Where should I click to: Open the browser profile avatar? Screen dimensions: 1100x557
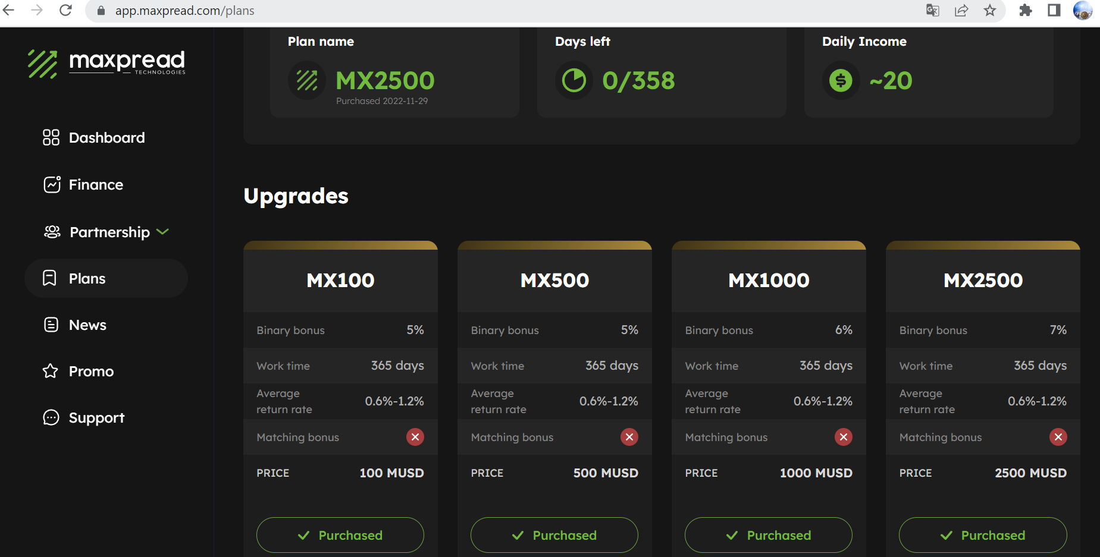(1083, 10)
